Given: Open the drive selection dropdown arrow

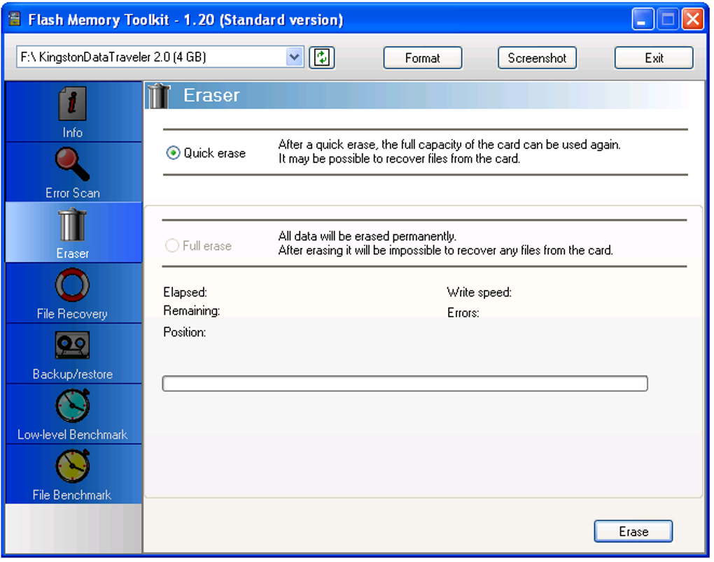Looking at the screenshot, I should tap(295, 57).
